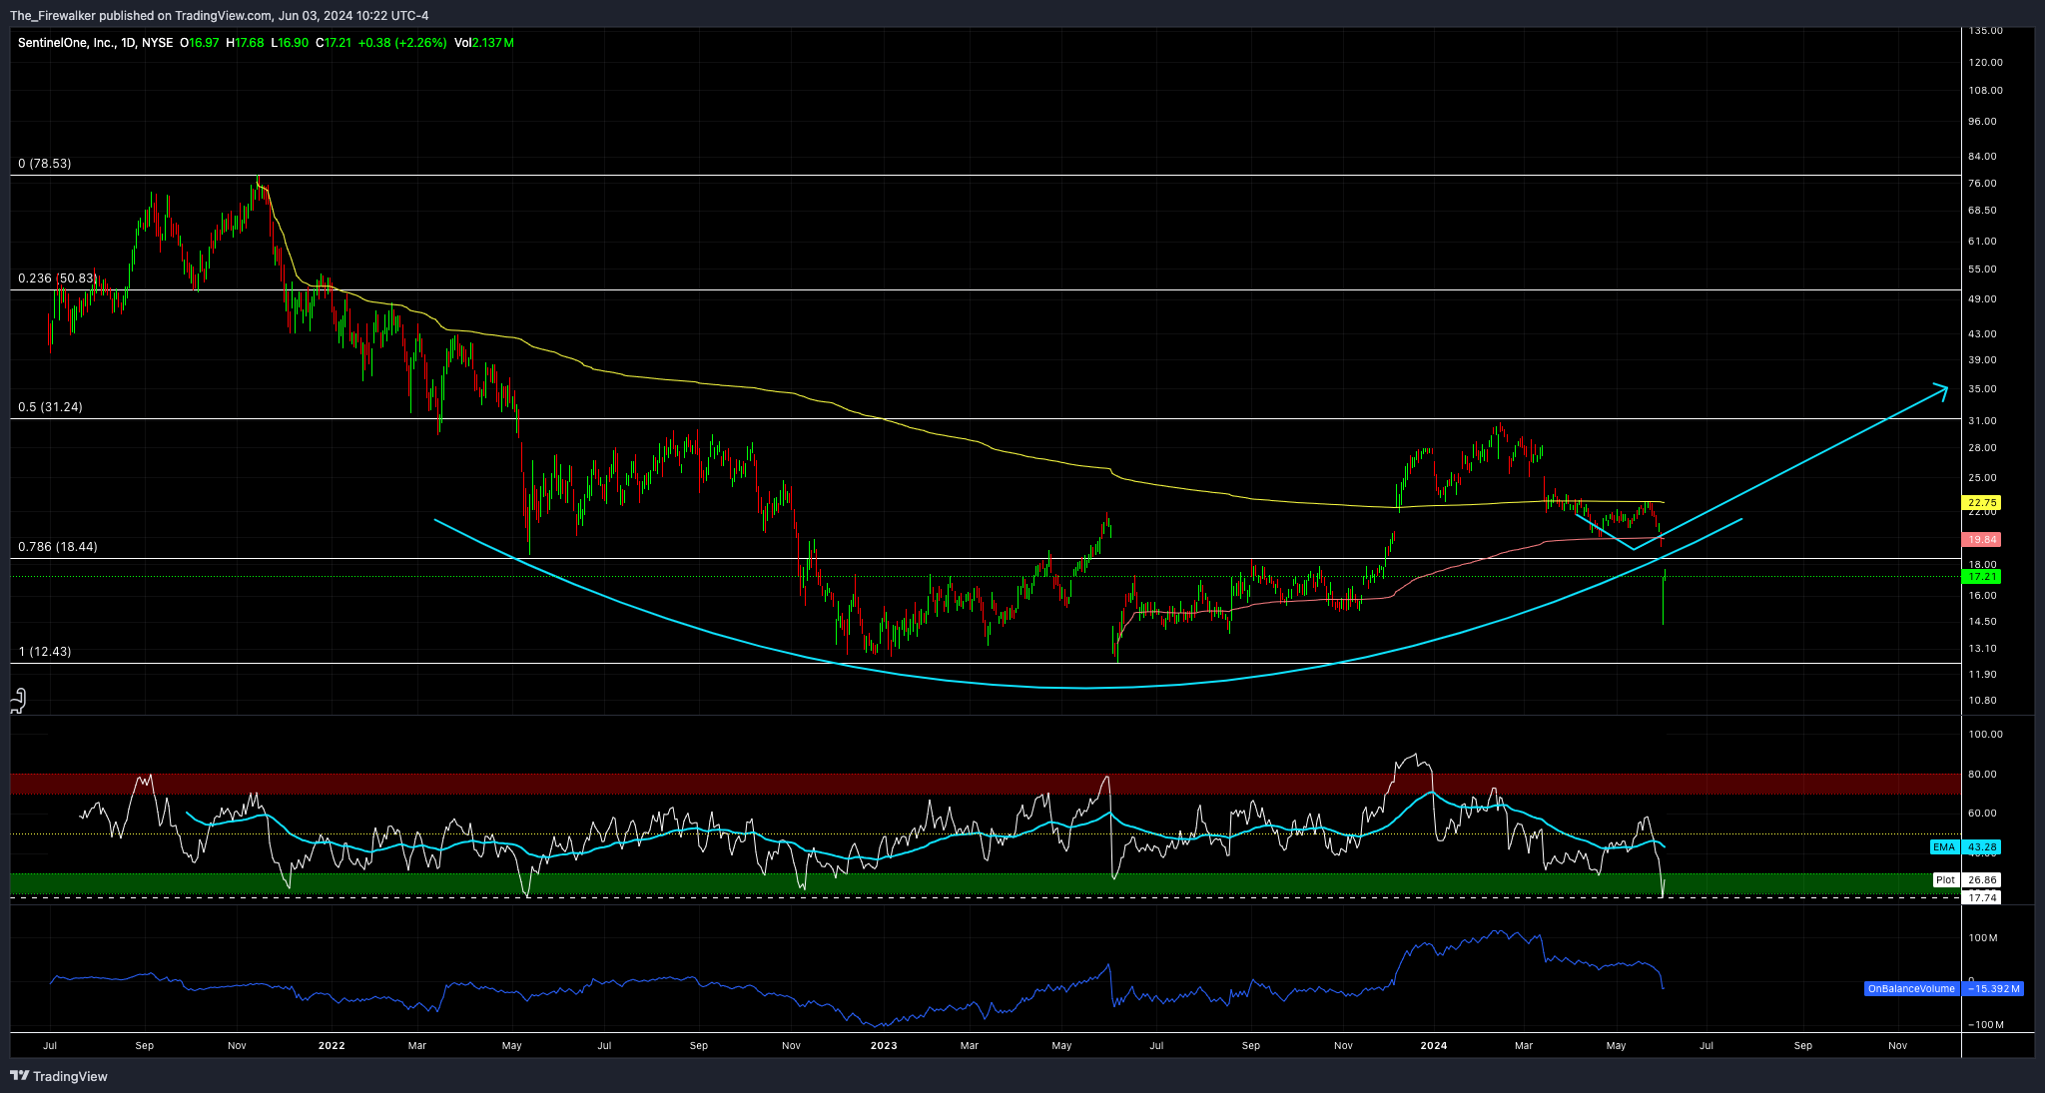Image resolution: width=2045 pixels, height=1093 pixels.
Task: Click the 10.80 price scale value
Action: (x=1983, y=701)
